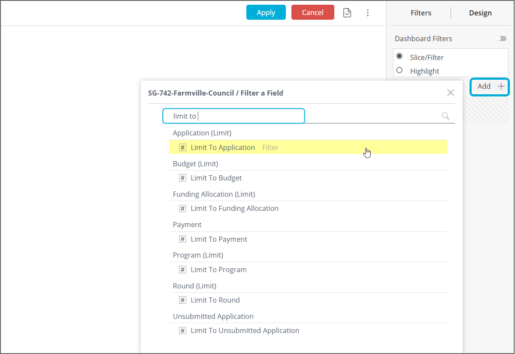
Task: Close the Filter a Field dialog
Action: tap(450, 93)
